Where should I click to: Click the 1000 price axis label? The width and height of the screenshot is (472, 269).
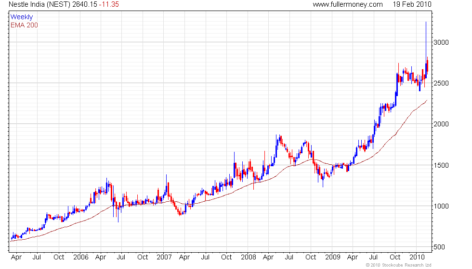point(441,206)
